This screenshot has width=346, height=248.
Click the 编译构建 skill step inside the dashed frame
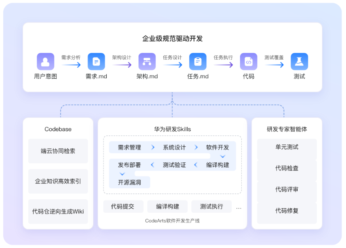point(218,165)
